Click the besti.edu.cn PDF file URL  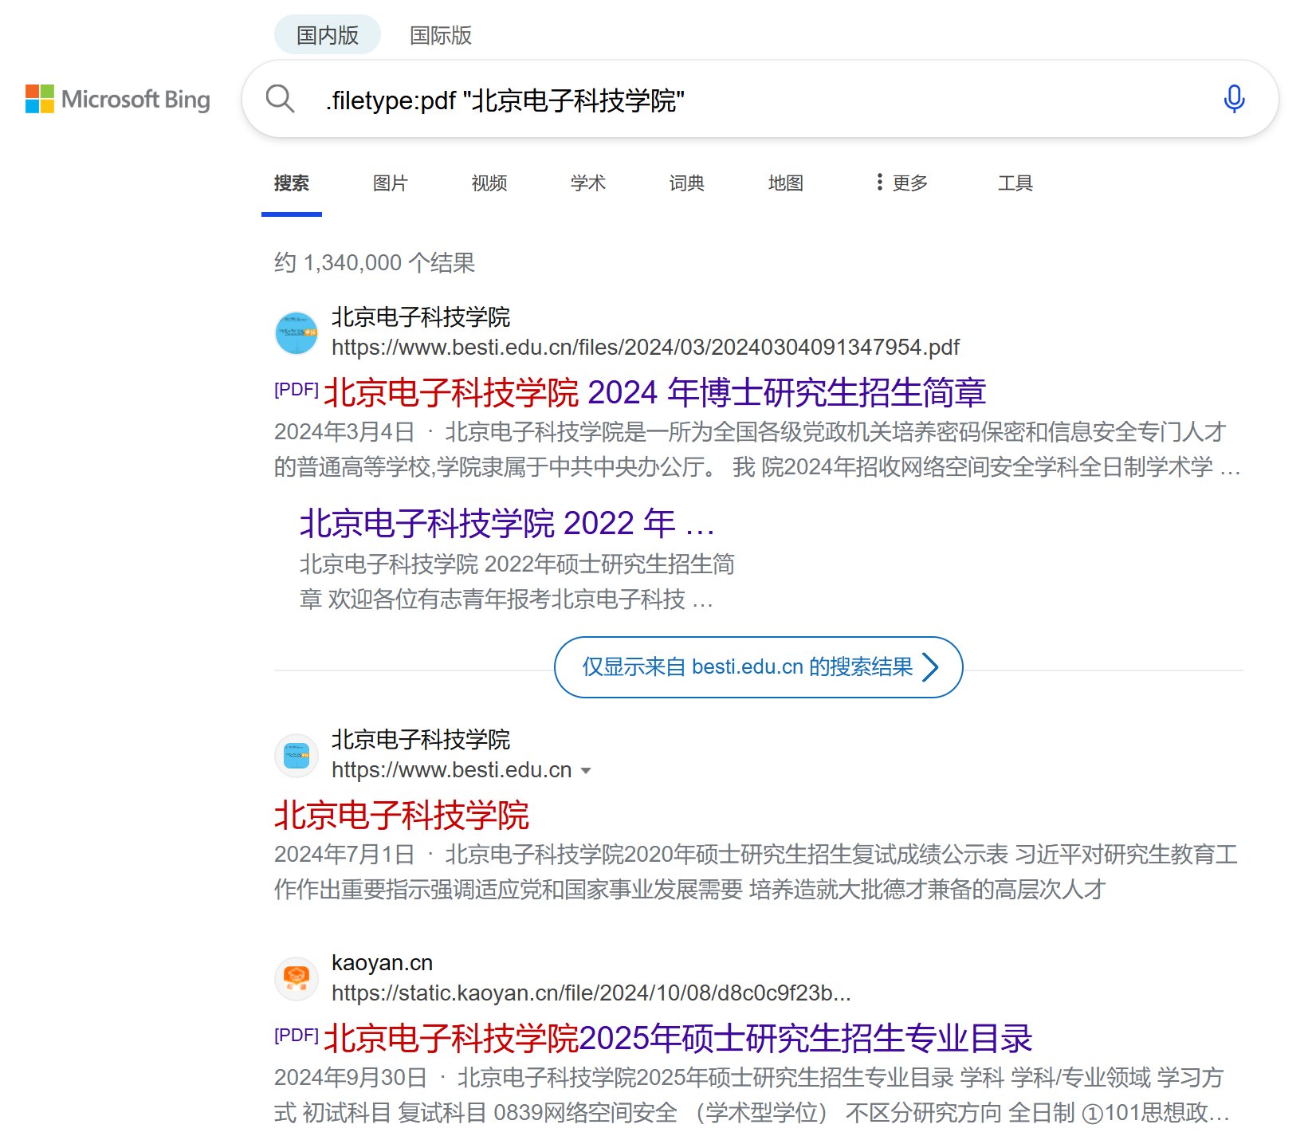pyautogui.click(x=646, y=348)
